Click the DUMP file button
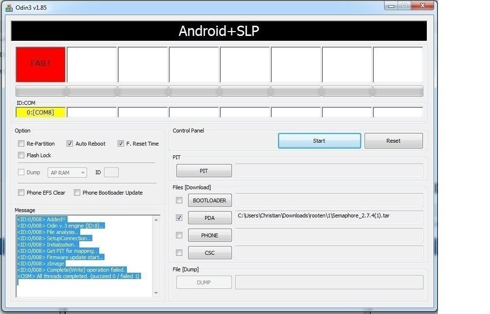The width and height of the screenshot is (490, 314). pos(204,282)
